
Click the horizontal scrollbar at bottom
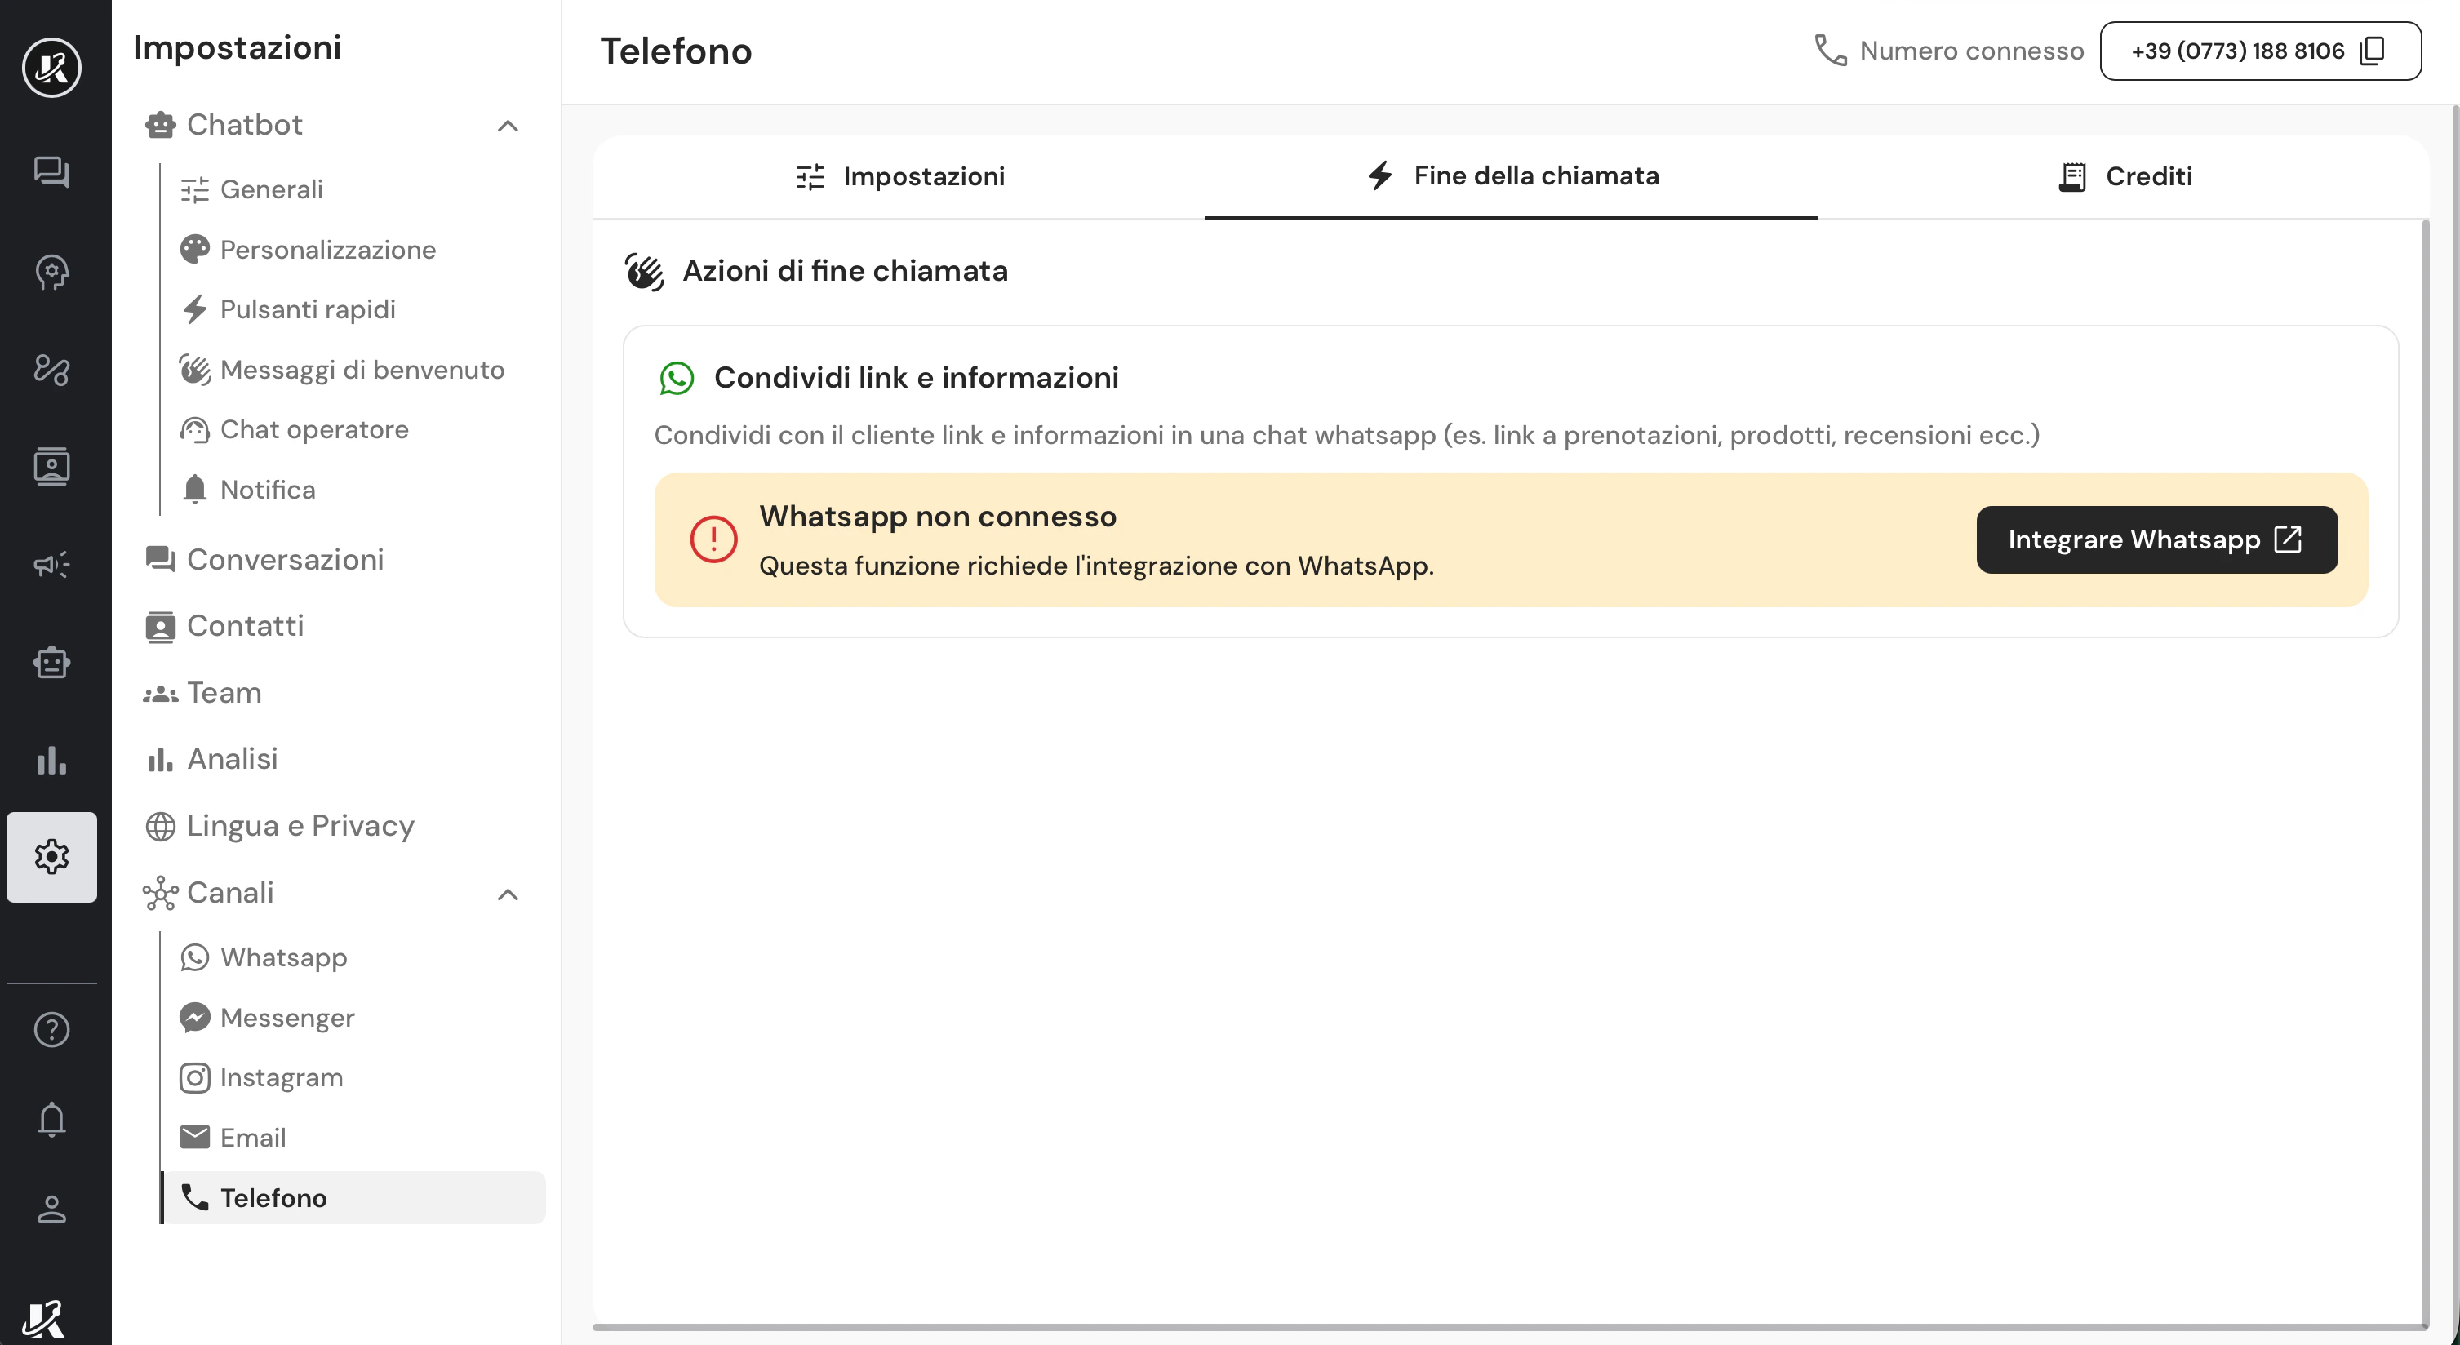click(1509, 1327)
